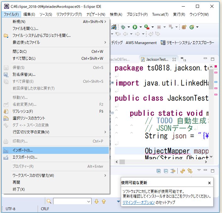The width and height of the screenshot is (222, 213).
Task: Open the New Java Class dropdown arrow
Action: [x=197, y=27]
